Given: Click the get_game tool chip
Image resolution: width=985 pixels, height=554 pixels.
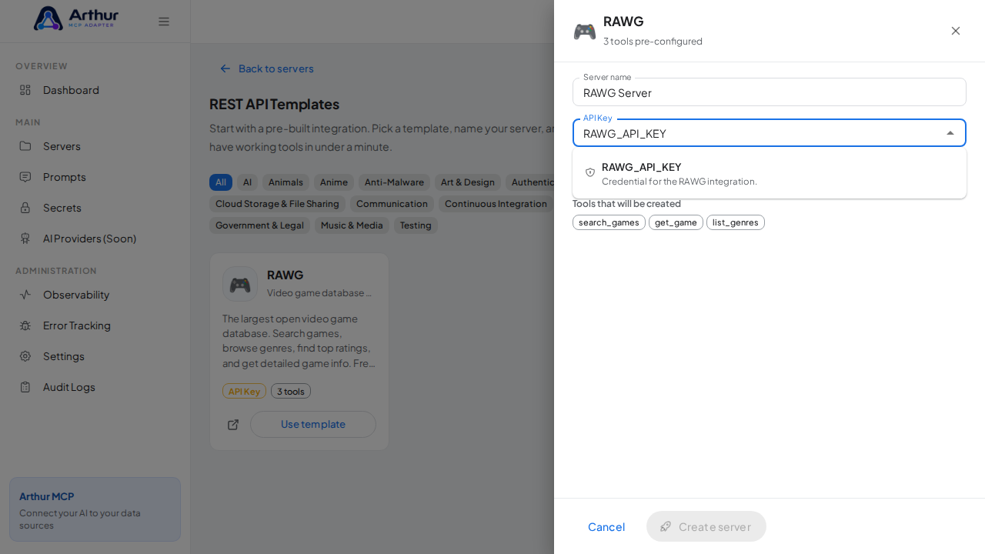Looking at the screenshot, I should point(676,222).
